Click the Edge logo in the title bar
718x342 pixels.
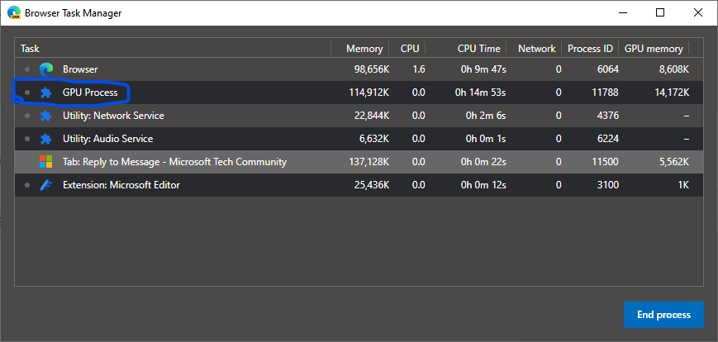click(12, 13)
